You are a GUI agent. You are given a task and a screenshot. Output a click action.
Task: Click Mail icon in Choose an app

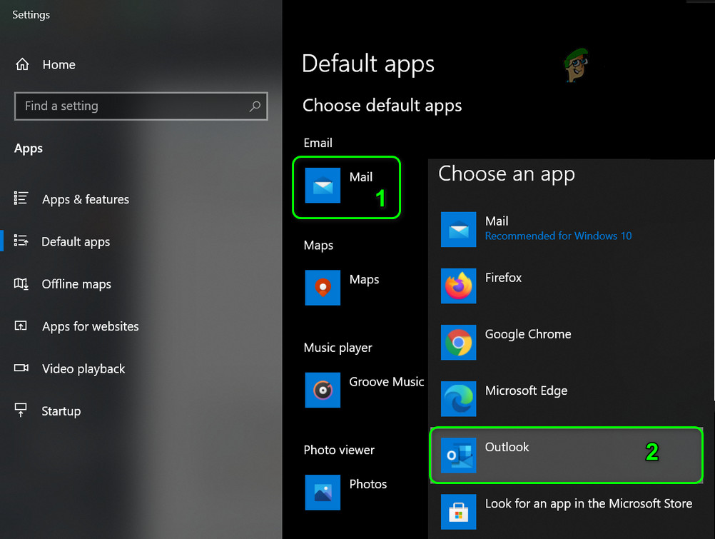(x=459, y=229)
